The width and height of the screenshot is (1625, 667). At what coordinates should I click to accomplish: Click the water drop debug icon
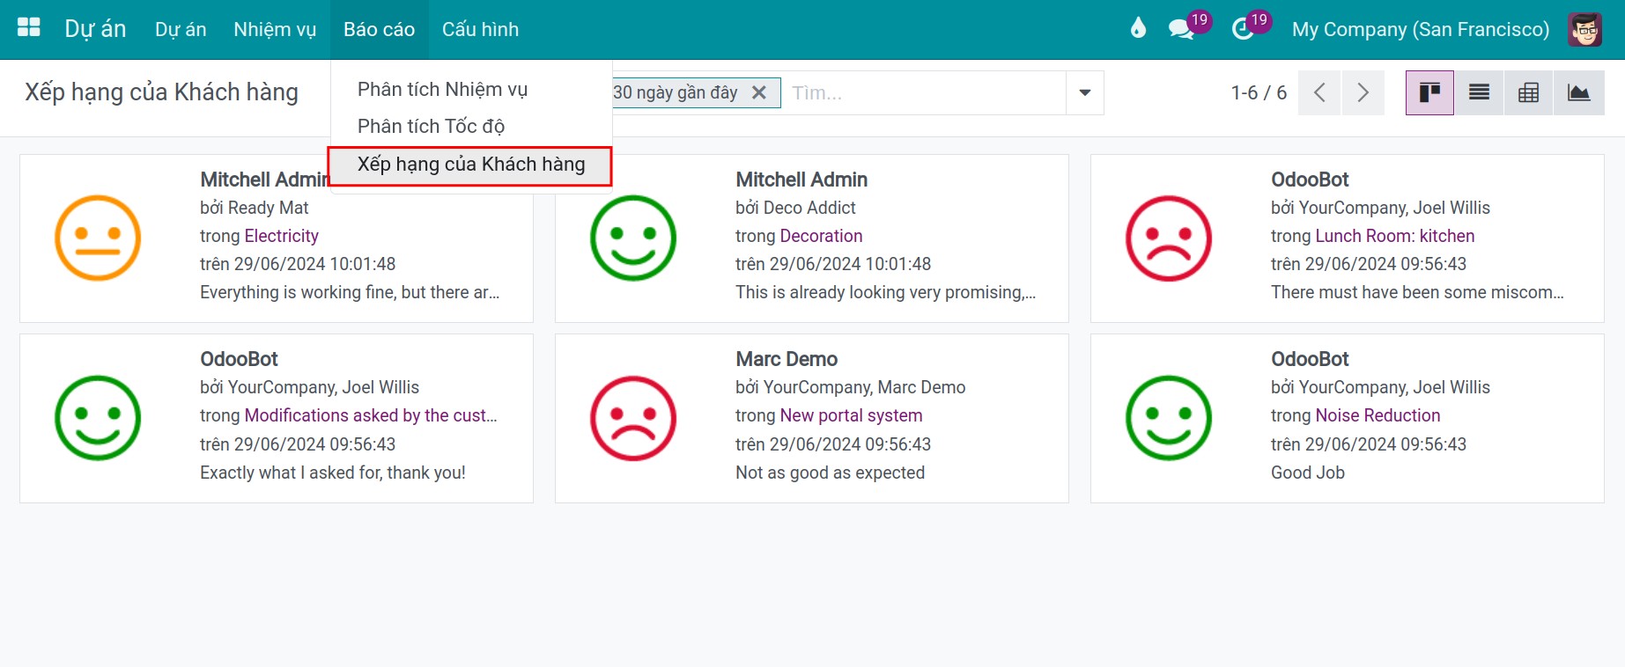pyautogui.click(x=1138, y=28)
